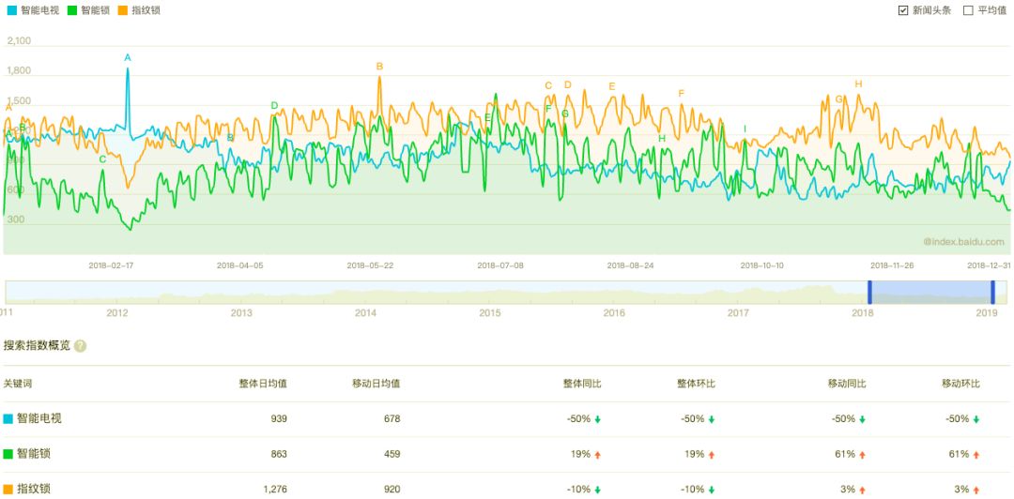
Task: Click year 2015 in the timeline navigator
Action: tap(490, 312)
